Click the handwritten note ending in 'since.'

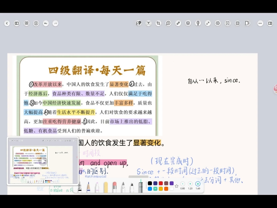(x=214, y=81)
